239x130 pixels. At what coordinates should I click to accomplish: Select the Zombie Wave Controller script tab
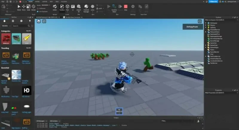73,17
